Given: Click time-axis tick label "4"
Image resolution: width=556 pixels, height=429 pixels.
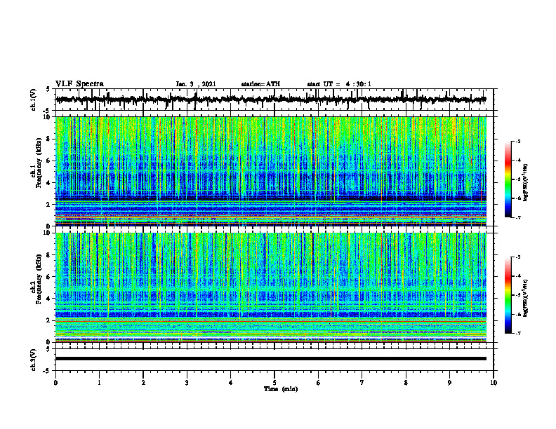Looking at the screenshot, I should [231, 383].
